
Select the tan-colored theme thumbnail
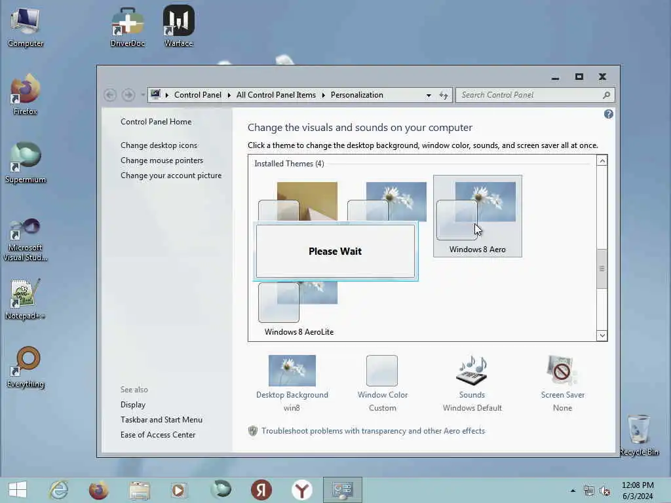[x=307, y=201]
